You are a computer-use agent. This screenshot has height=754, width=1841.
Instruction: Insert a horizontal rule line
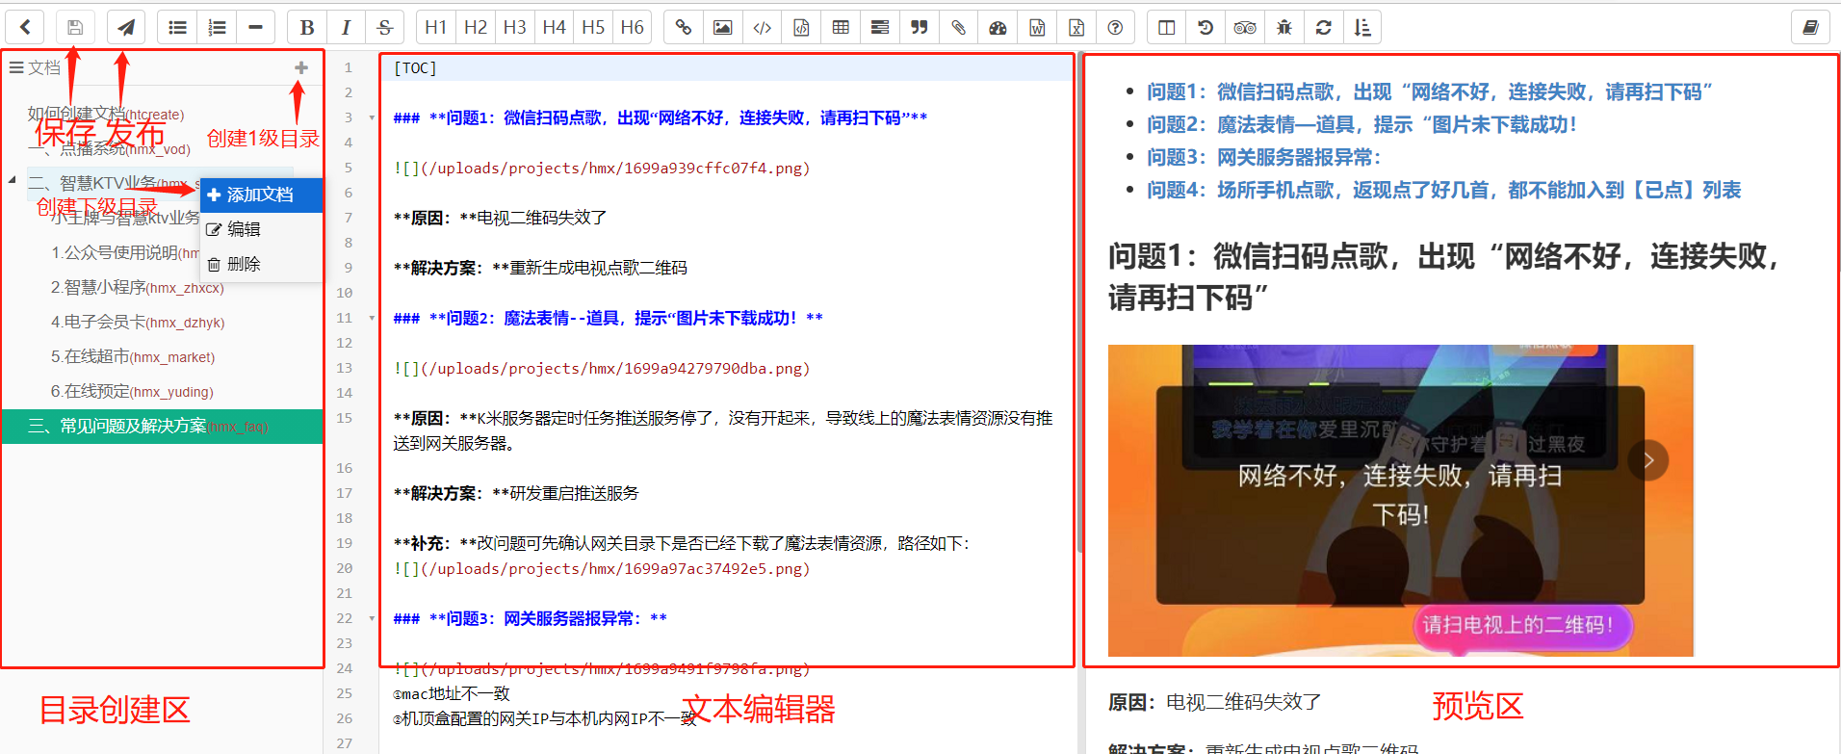[x=255, y=27]
